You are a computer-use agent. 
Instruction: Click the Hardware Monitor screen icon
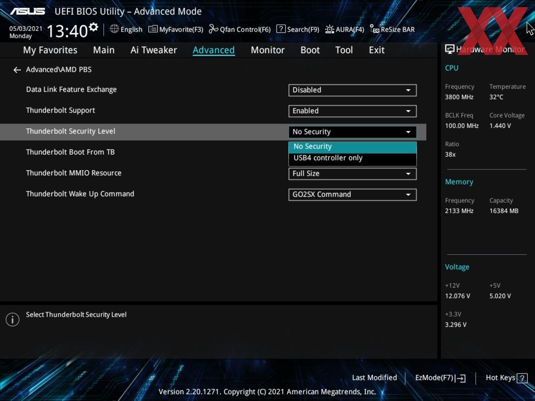[450, 49]
